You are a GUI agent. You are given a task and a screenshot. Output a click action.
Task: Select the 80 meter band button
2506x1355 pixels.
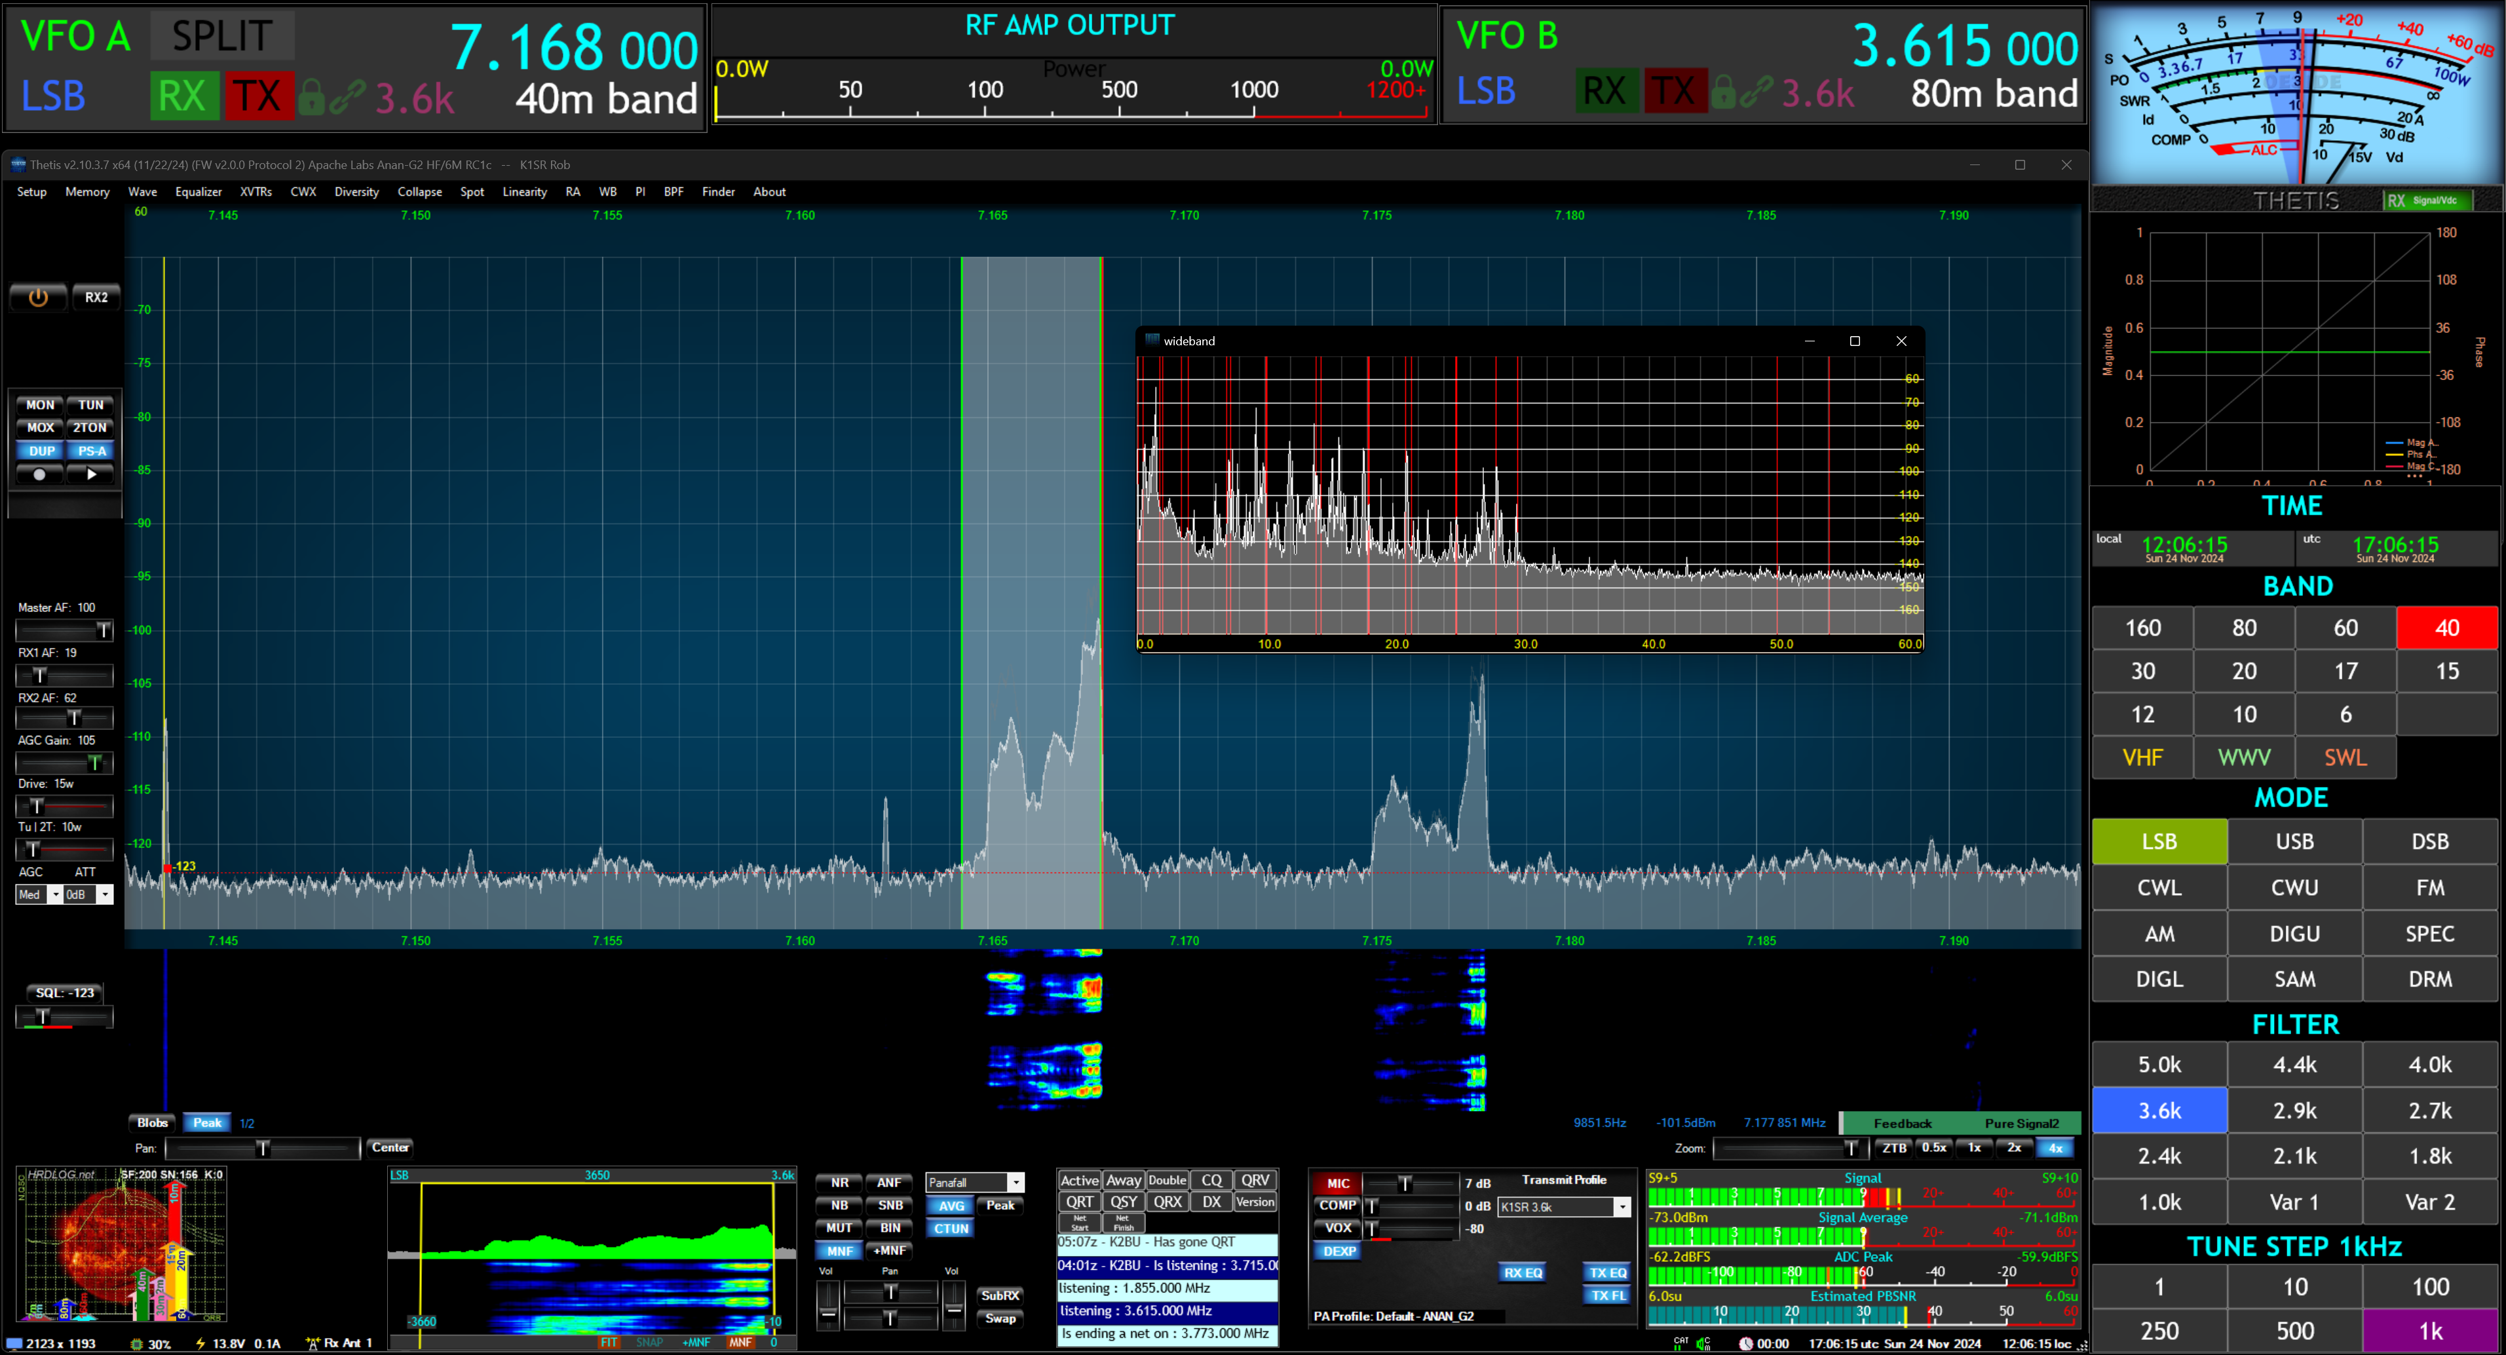tap(2243, 628)
